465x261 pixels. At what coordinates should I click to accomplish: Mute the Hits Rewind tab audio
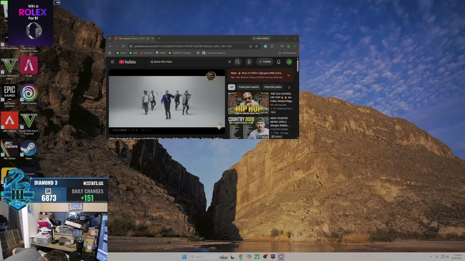(148, 38)
